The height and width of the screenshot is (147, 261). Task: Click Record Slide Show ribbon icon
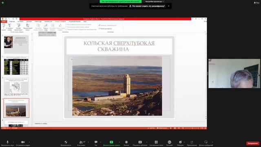click(x=60, y=25)
